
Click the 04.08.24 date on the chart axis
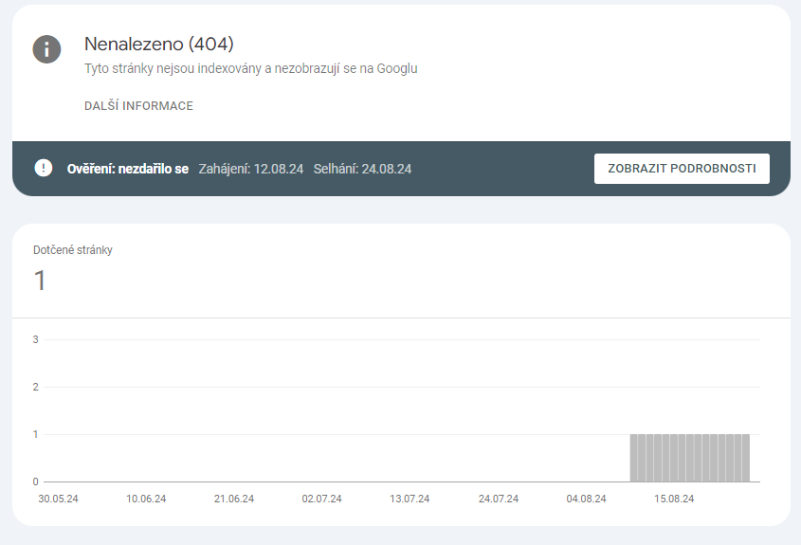[x=586, y=499]
